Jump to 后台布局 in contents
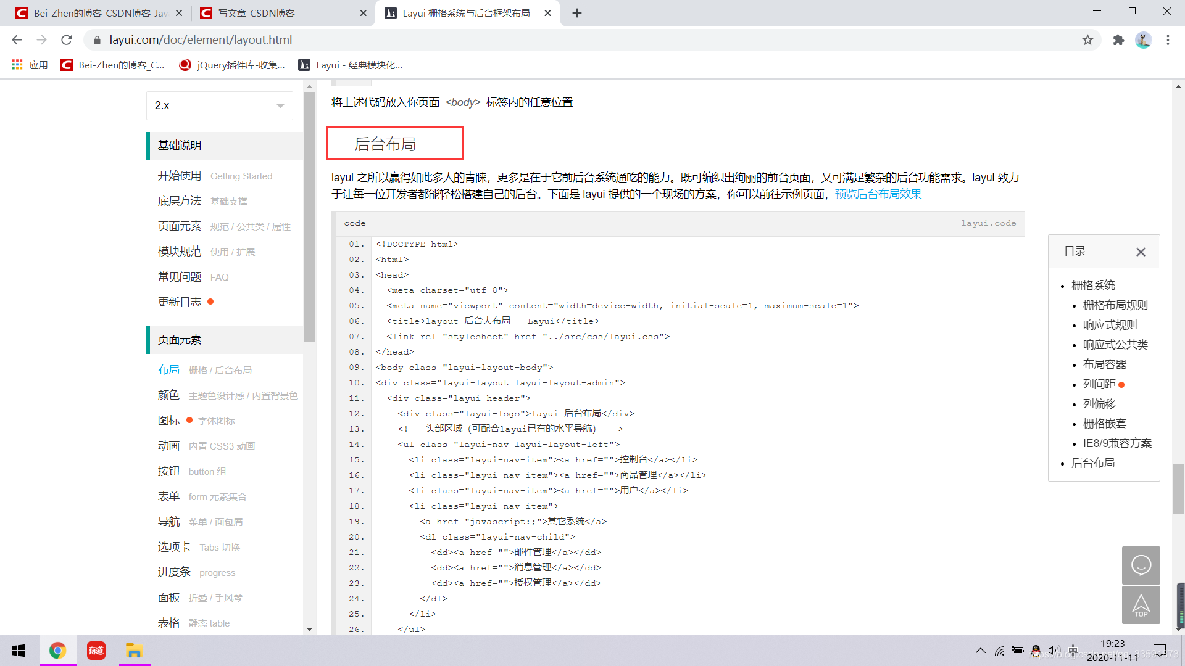 1093,463
